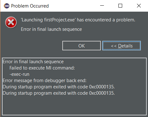
Task: Close the Problem Occurred dialog
Action: click(139, 6)
